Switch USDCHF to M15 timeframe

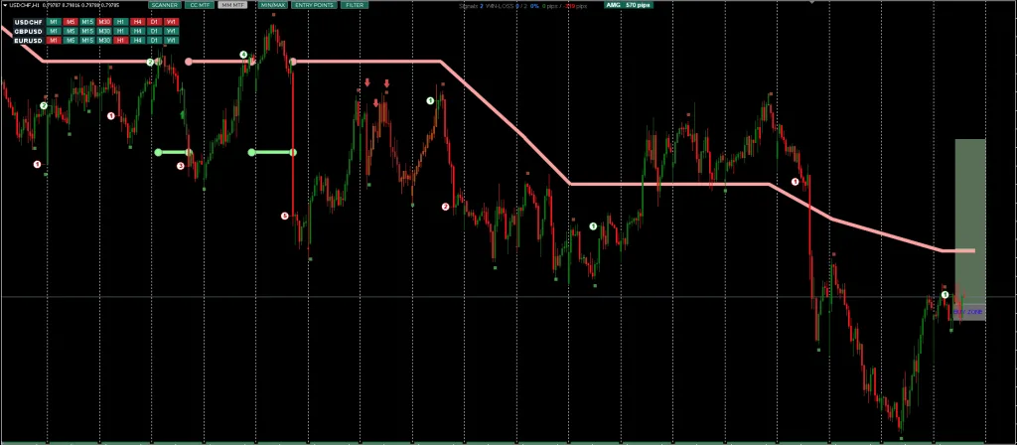pyautogui.click(x=87, y=22)
